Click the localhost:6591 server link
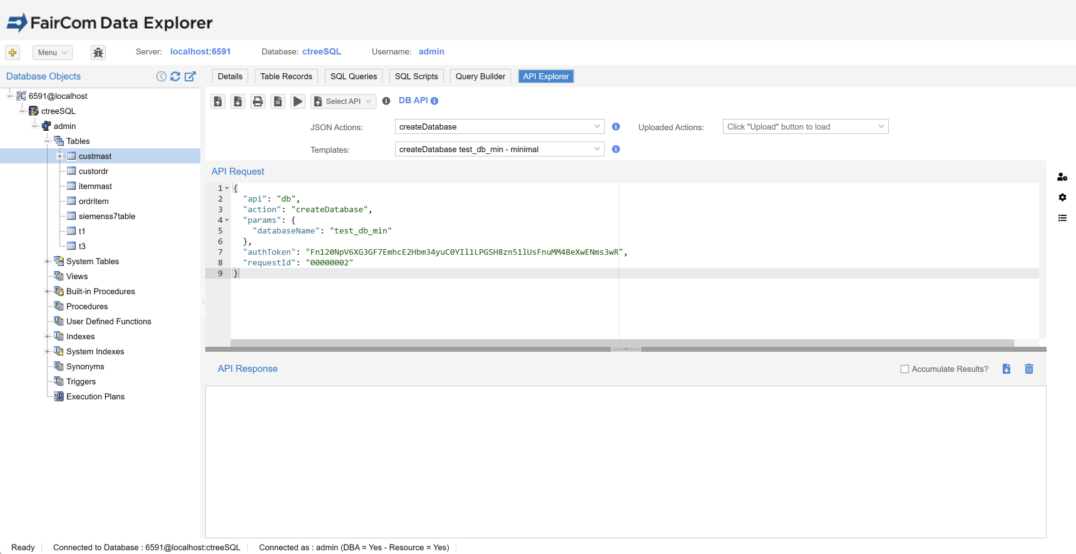 coord(200,51)
